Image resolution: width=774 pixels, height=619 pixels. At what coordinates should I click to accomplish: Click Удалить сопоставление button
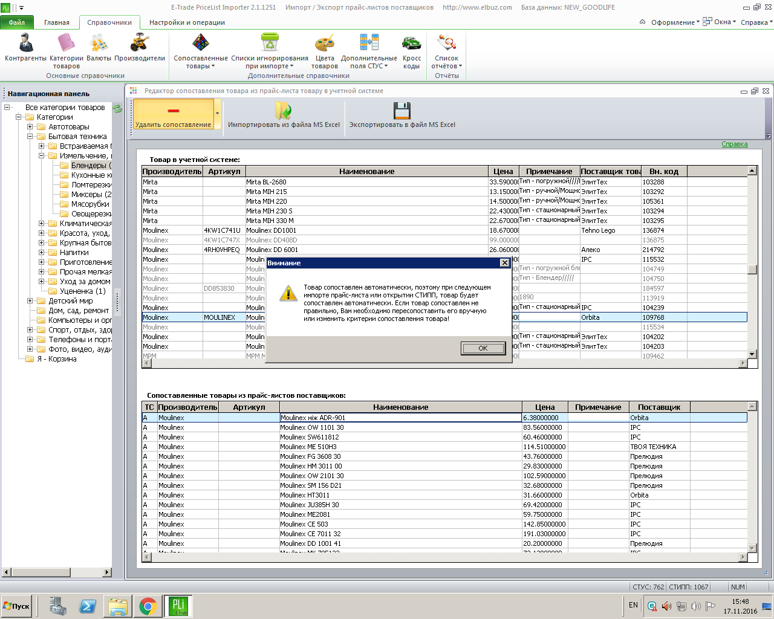pyautogui.click(x=174, y=114)
